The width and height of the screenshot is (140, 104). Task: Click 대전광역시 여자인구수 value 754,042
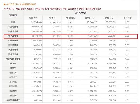point(113,50)
